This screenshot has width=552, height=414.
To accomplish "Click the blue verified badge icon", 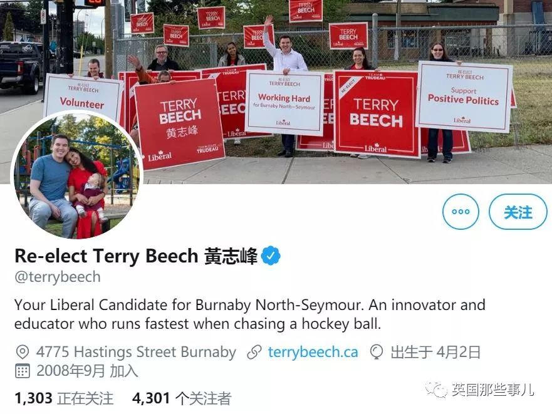I will tap(271, 256).
